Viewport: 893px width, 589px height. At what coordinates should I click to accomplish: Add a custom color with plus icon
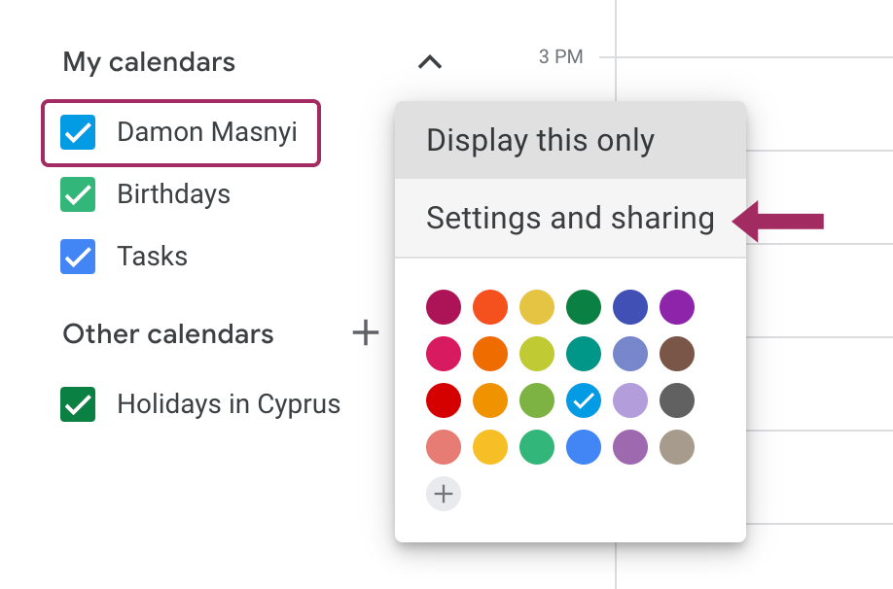[444, 494]
